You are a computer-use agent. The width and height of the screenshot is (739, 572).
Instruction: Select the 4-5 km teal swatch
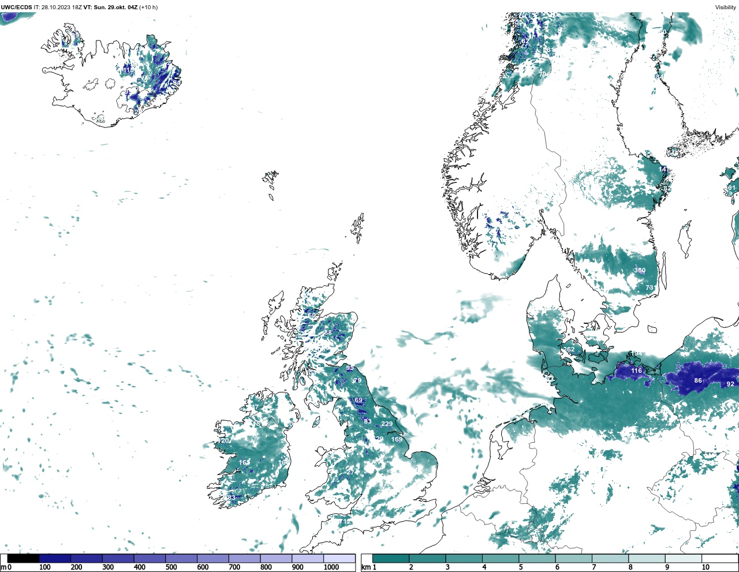click(x=501, y=558)
